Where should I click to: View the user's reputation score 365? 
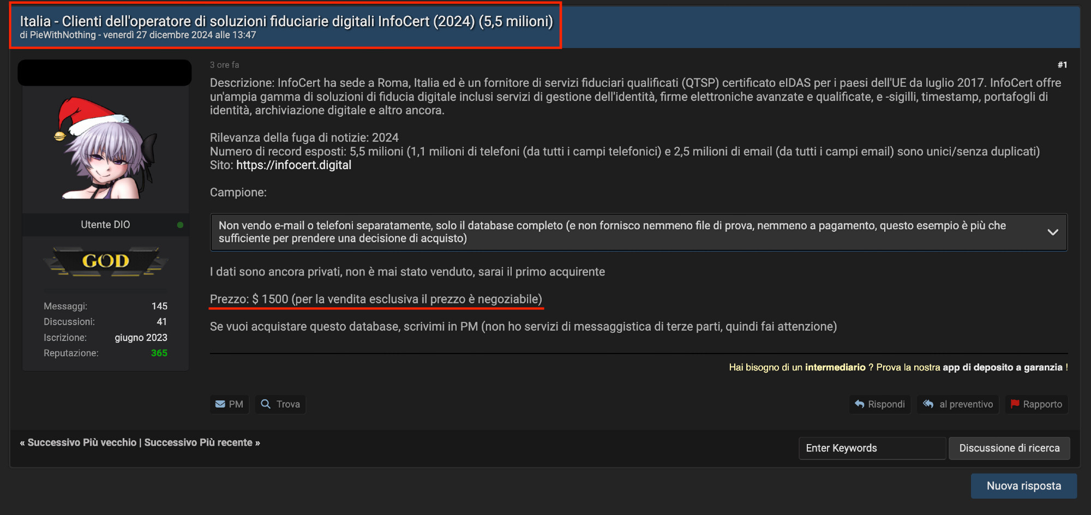click(159, 353)
